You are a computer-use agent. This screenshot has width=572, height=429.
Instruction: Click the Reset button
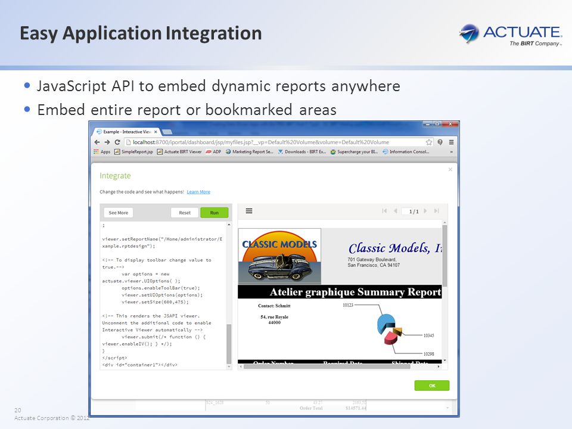pyautogui.click(x=185, y=213)
